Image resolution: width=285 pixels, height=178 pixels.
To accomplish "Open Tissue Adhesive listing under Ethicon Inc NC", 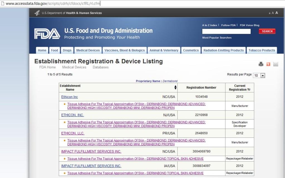I will [x=136, y=106].
